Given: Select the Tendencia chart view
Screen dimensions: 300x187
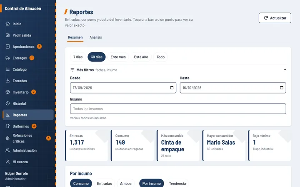Looking at the screenshot, I should (177, 183).
